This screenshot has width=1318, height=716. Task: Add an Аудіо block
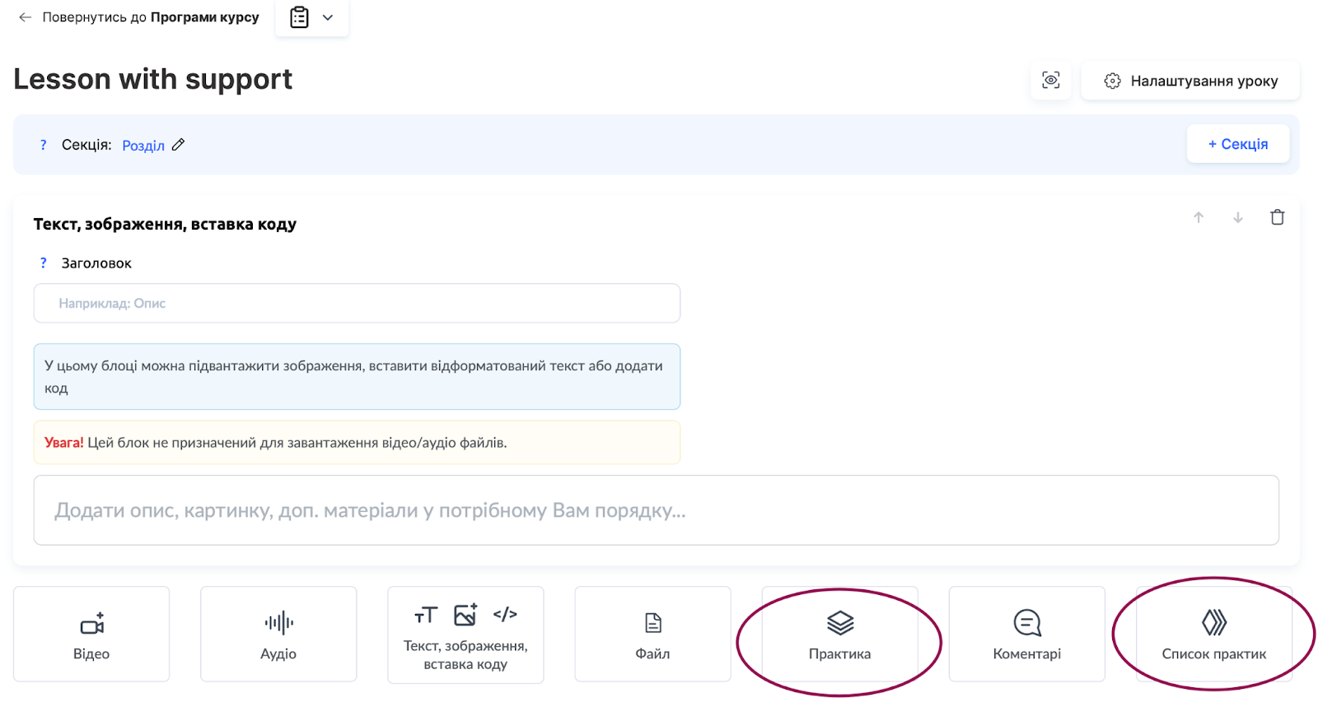(278, 634)
